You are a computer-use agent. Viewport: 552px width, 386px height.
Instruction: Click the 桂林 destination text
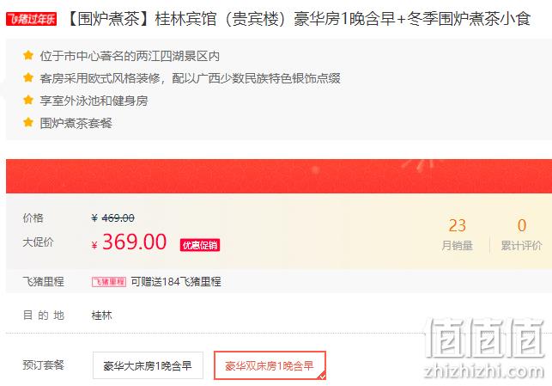point(102,315)
